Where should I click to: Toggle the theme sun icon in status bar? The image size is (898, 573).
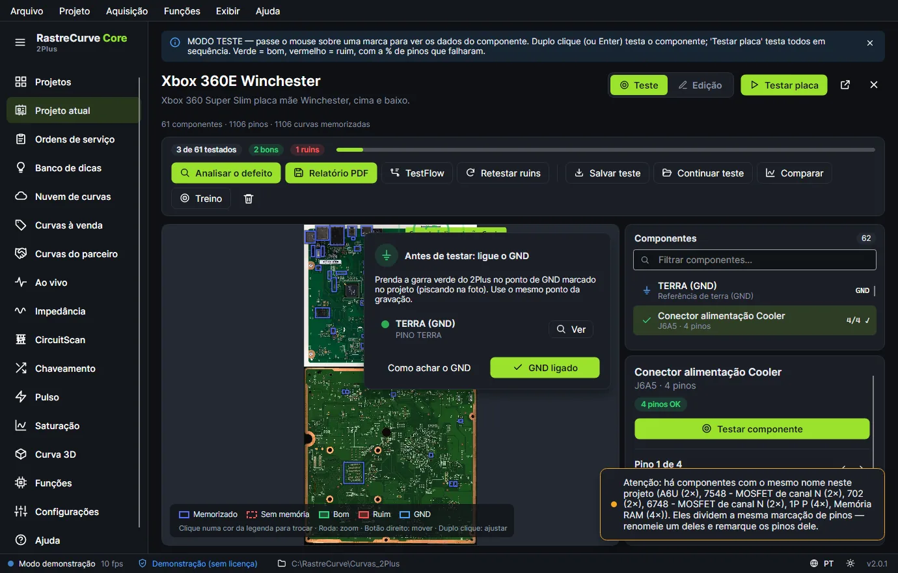pos(850,564)
